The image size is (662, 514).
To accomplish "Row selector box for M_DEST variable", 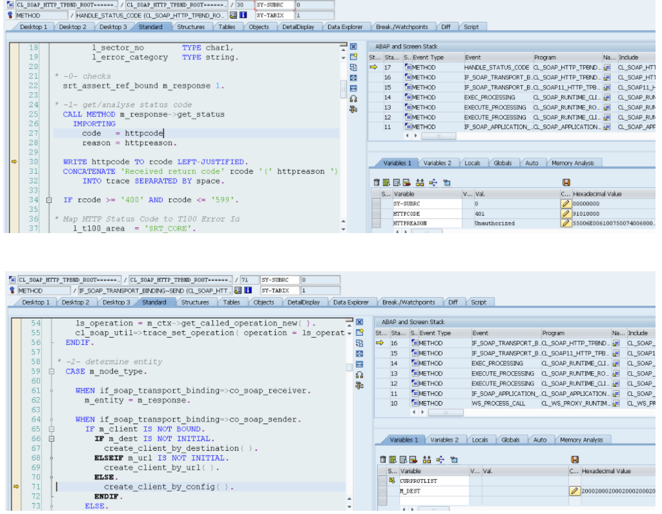I will pos(383,491).
